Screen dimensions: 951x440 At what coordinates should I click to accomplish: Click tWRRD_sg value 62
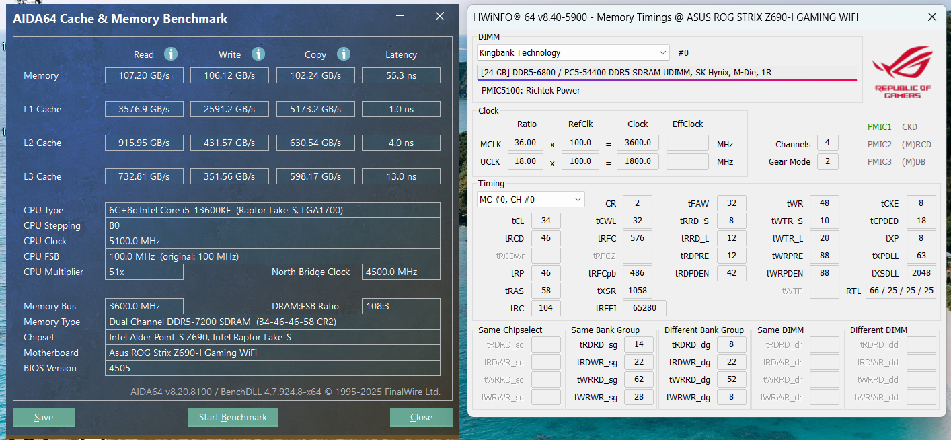coord(639,379)
